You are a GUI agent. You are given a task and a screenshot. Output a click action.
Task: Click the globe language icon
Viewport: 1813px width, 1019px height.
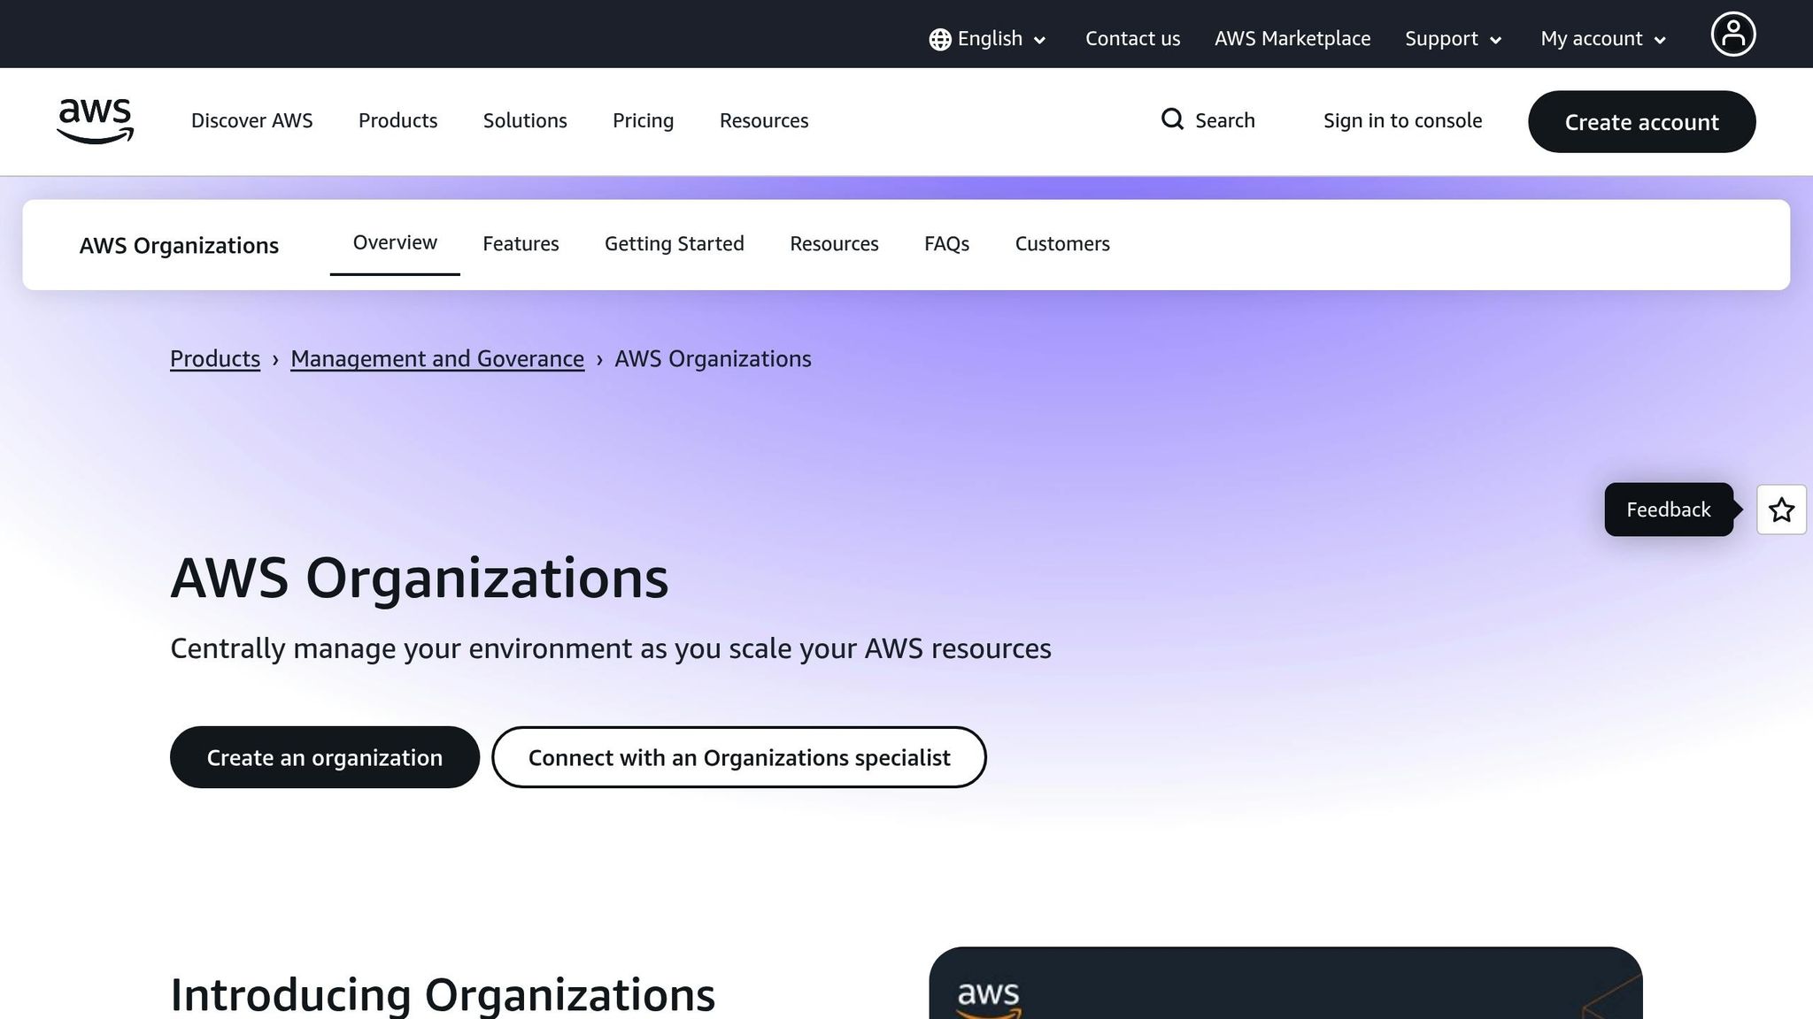(x=938, y=39)
